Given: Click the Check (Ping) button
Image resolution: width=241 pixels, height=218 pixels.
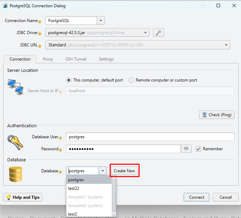Looking at the screenshot, I should (217, 115).
